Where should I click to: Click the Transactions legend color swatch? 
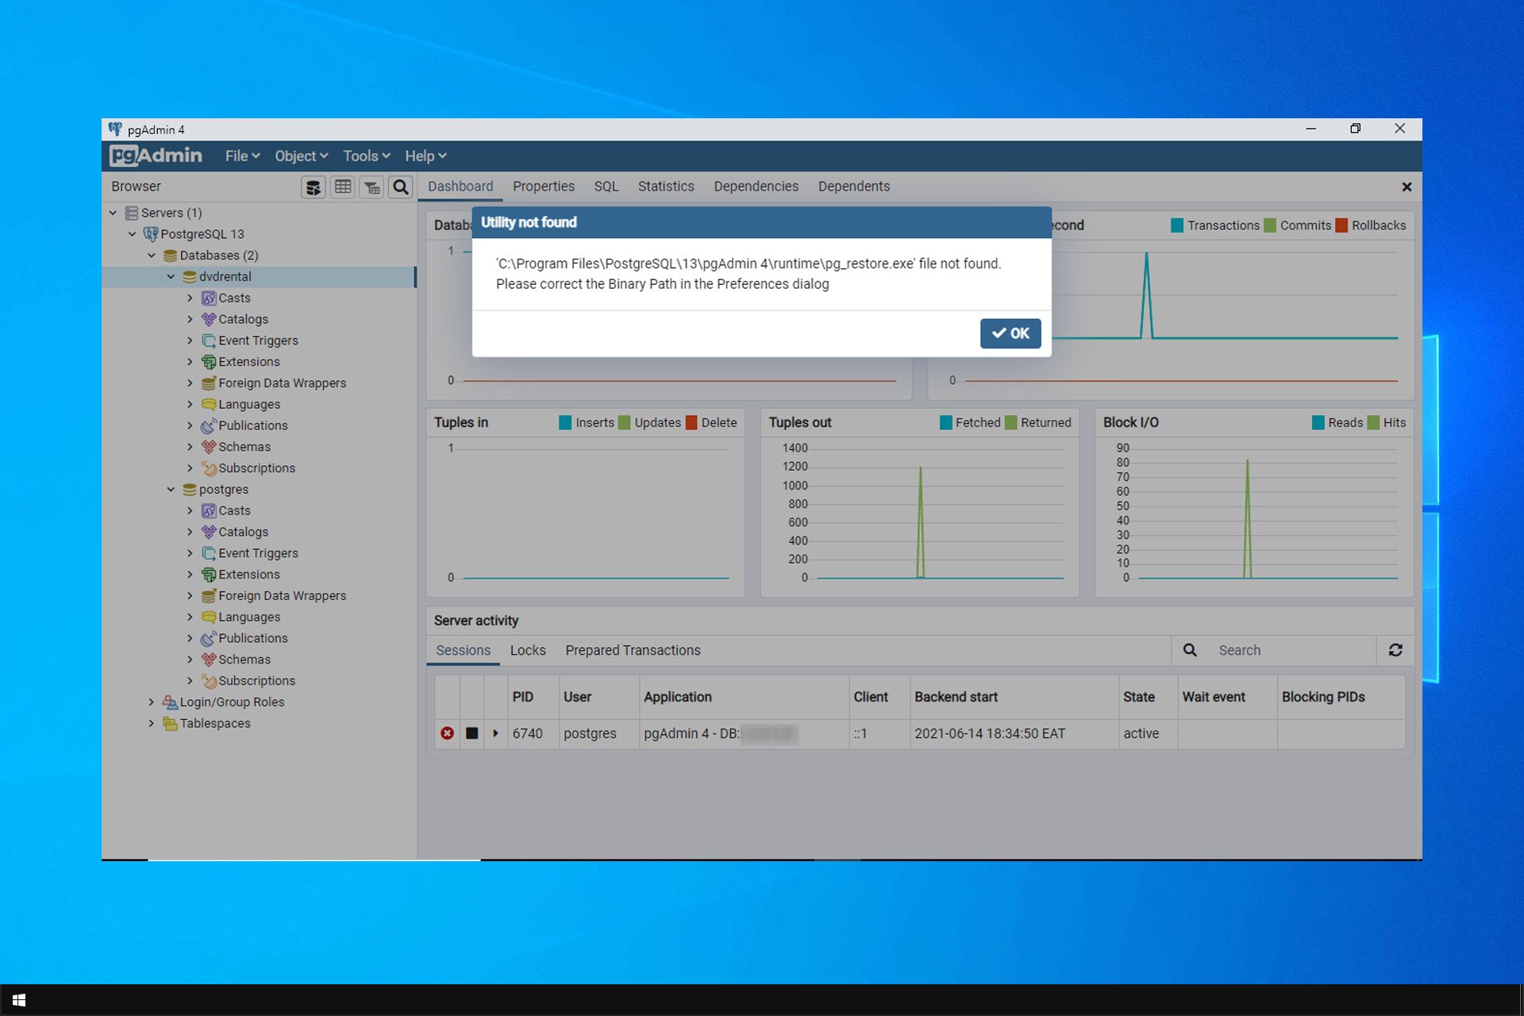click(x=1177, y=225)
